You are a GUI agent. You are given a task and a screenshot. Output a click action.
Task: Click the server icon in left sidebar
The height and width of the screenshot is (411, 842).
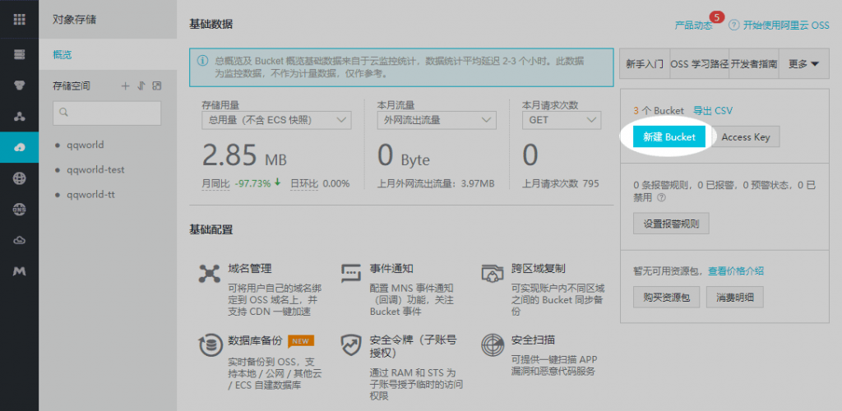point(19,54)
